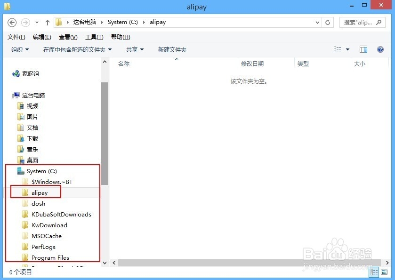Viewport: 395px width, 280px height.
Task: Open 视频 folder in sidebar
Action: pyautogui.click(x=28, y=106)
